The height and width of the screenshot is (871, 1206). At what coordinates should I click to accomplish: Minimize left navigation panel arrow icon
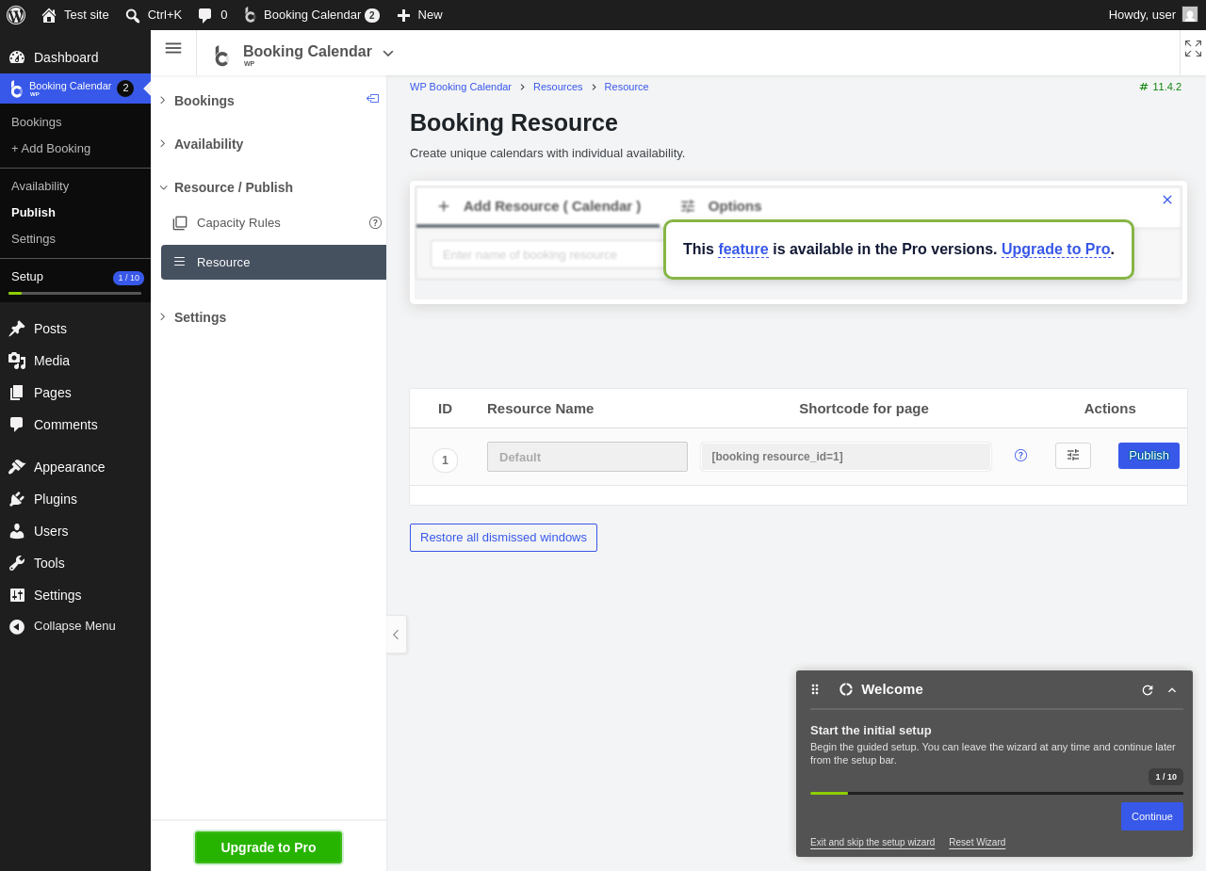coord(373,99)
